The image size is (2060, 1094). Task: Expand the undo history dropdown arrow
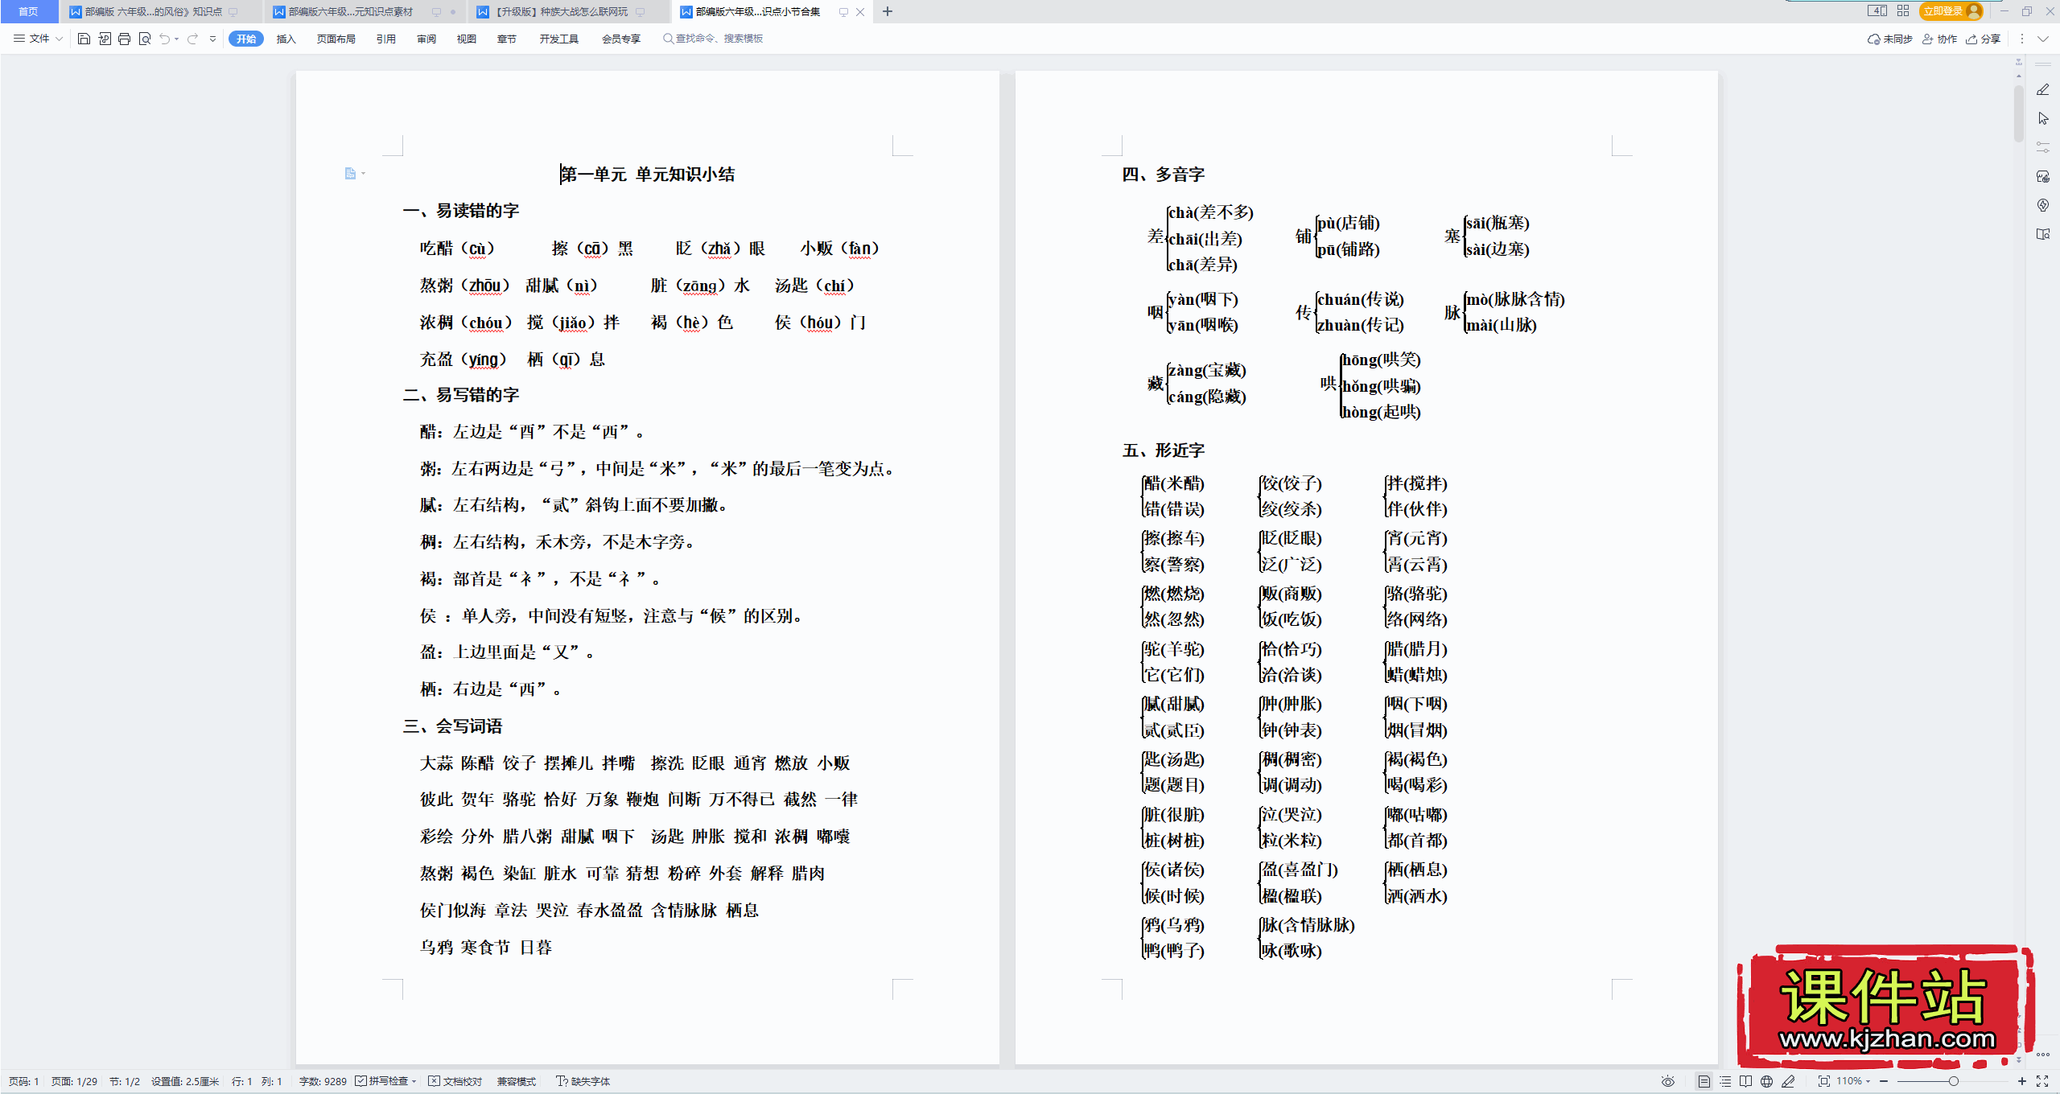point(176,39)
